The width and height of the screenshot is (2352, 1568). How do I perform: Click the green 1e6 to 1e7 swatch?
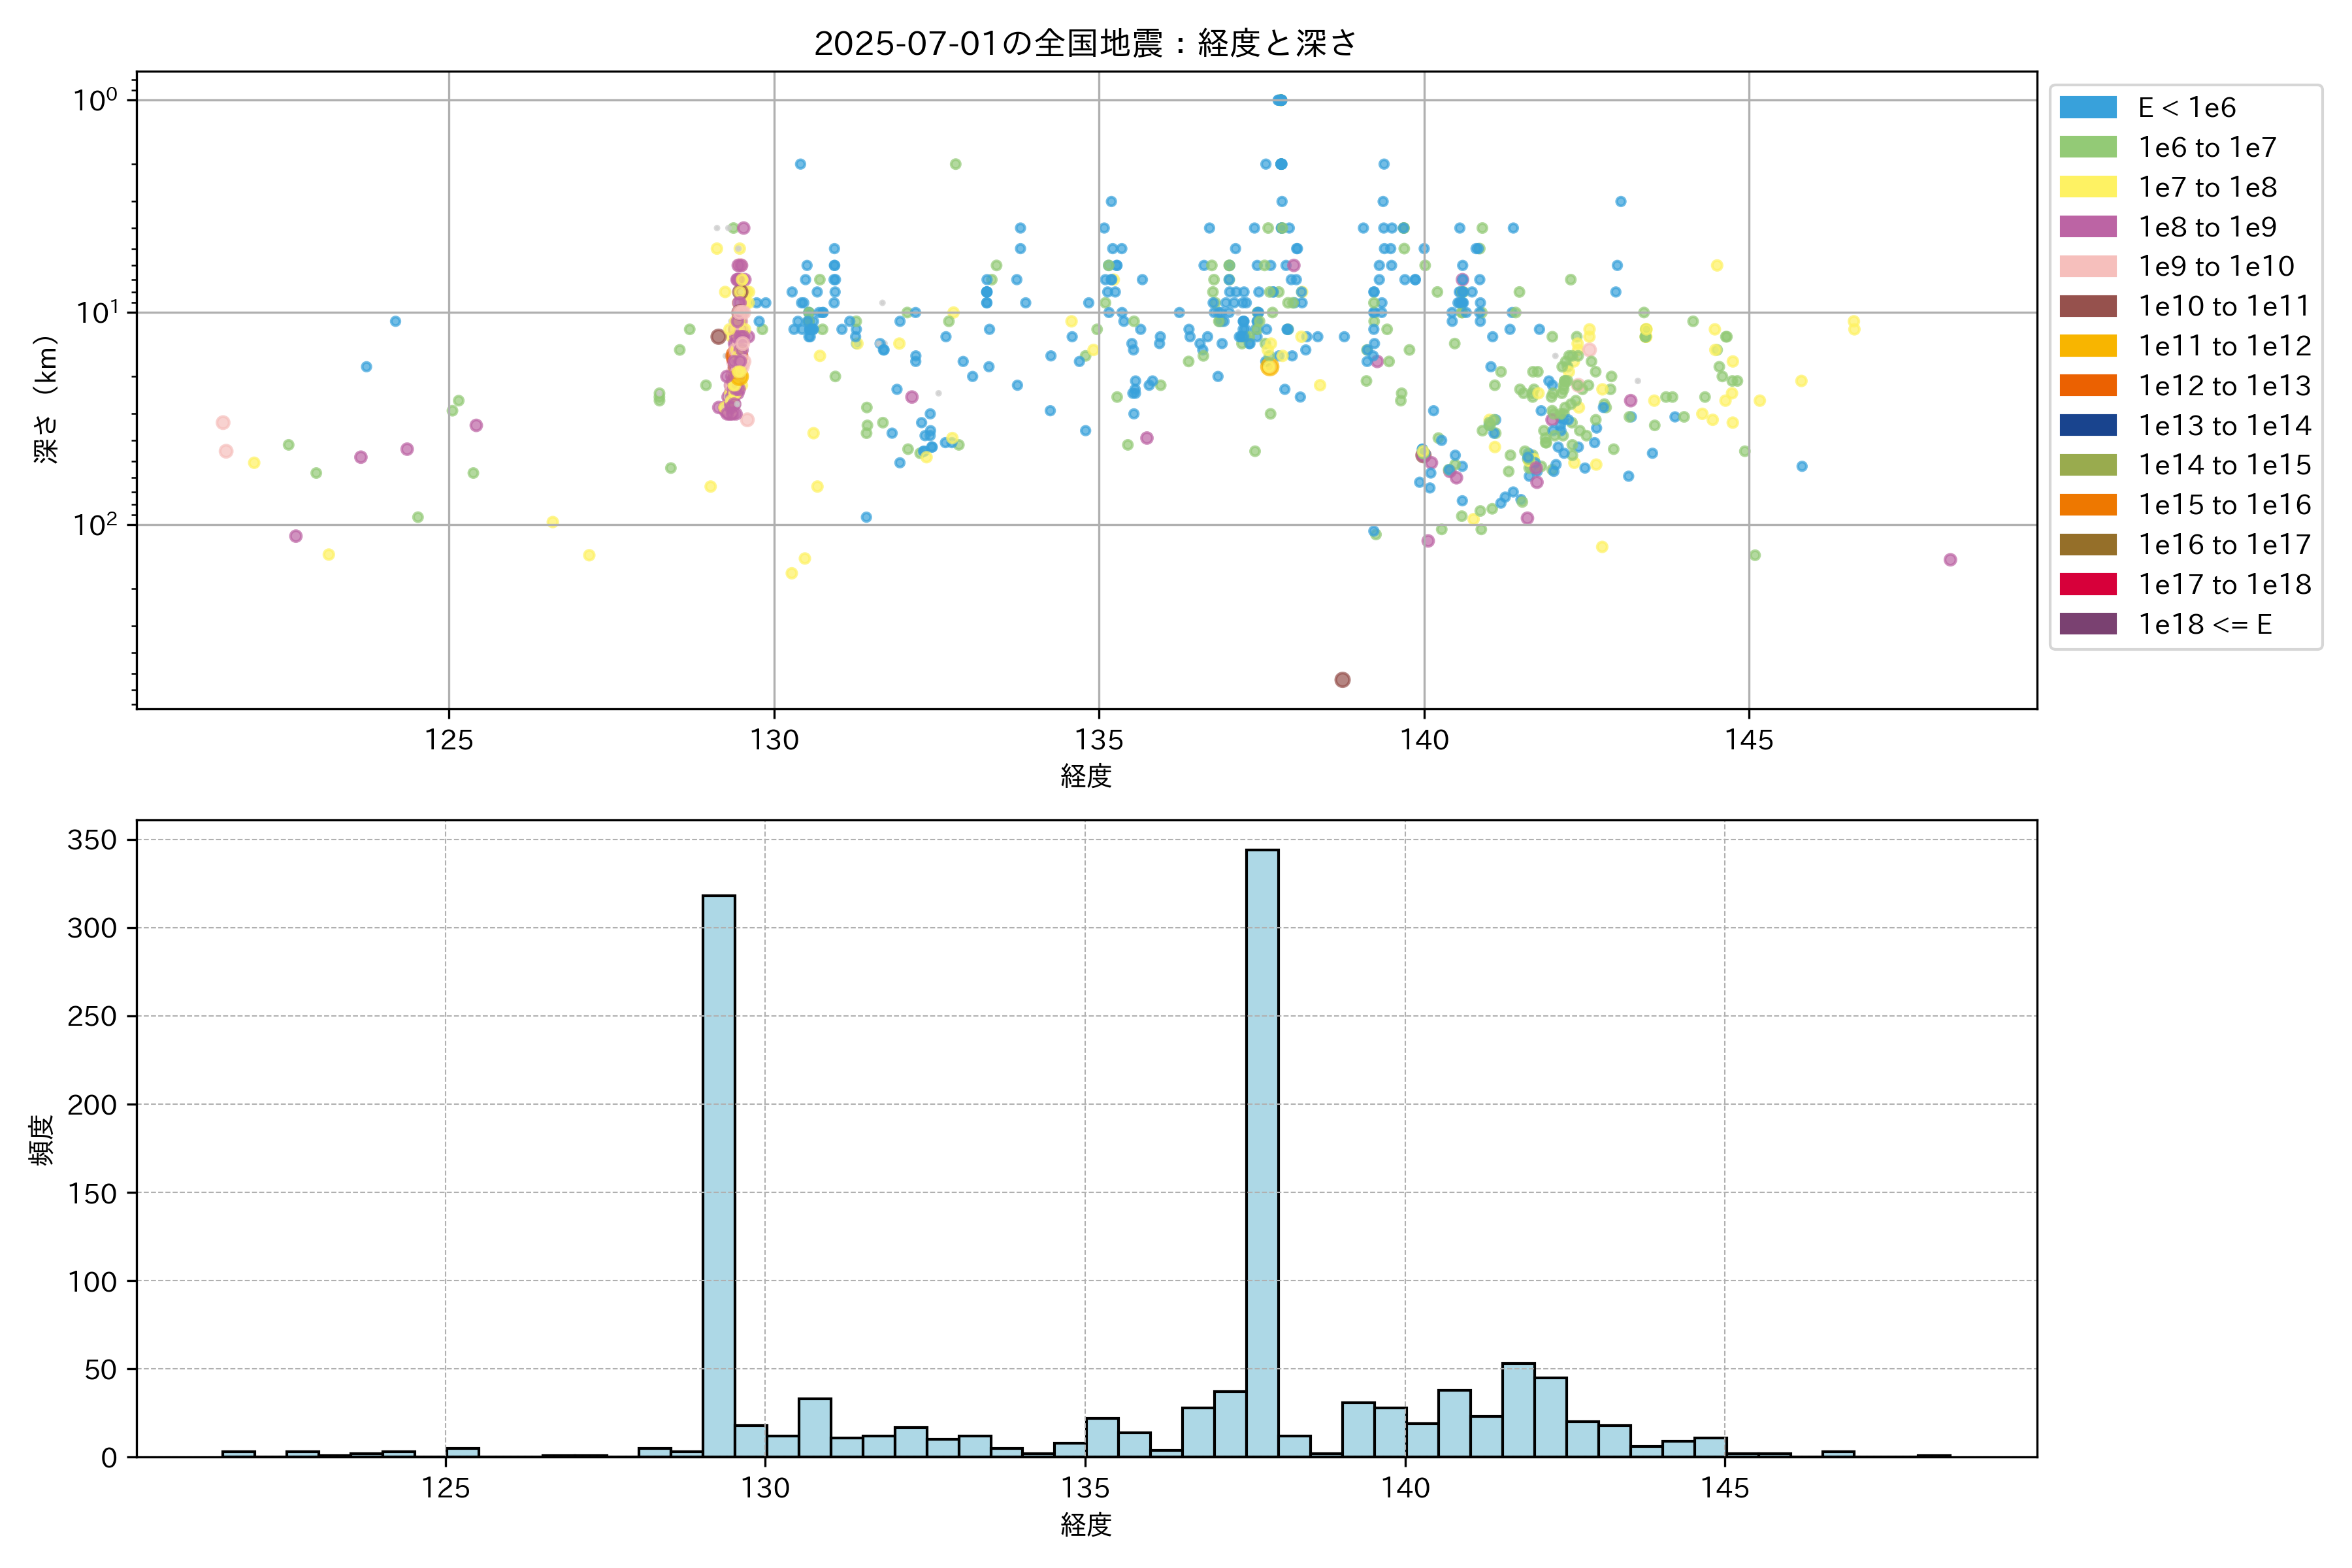[x=2088, y=147]
